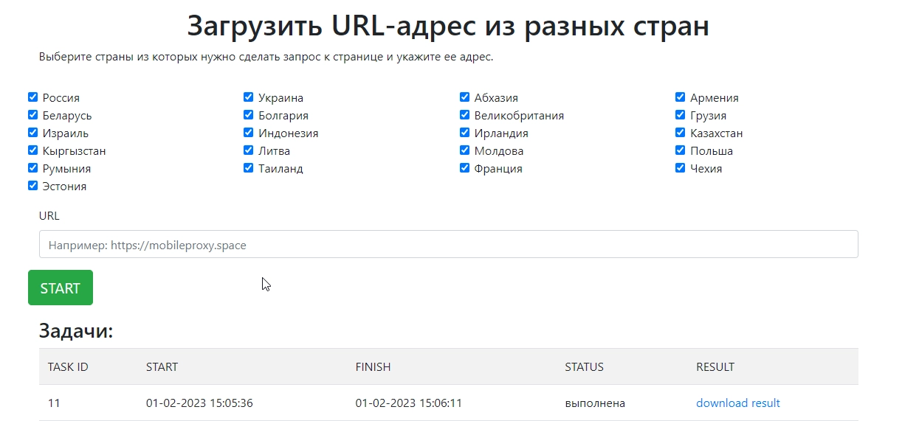Uncheck the Армения checkbox
Viewport: 919px width, 421px height.
pyautogui.click(x=681, y=97)
